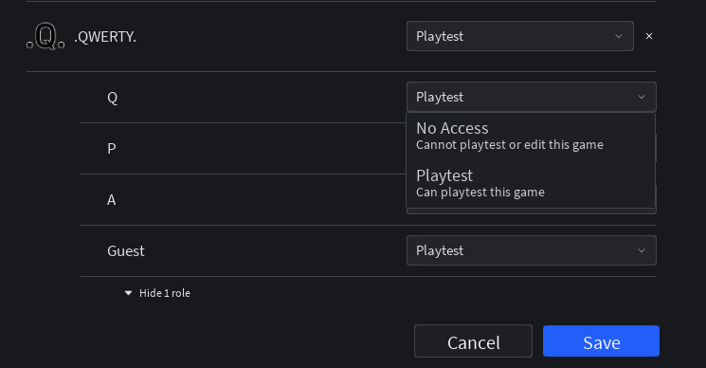Collapse the Q role permission dropdown
The width and height of the screenshot is (706, 368).
tap(532, 97)
